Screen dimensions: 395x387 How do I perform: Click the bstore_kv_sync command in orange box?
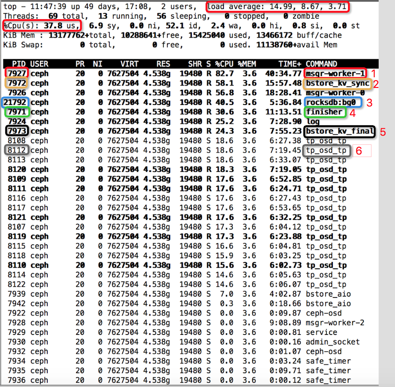(x=337, y=83)
